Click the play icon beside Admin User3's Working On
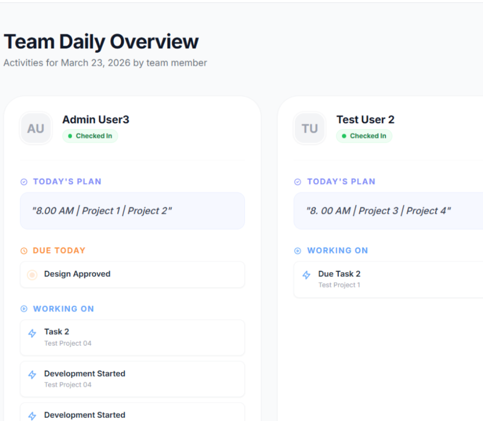Image resolution: width=483 pixels, height=421 pixels. (24, 309)
